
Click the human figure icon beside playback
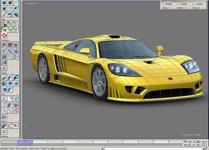[x=204, y=143]
